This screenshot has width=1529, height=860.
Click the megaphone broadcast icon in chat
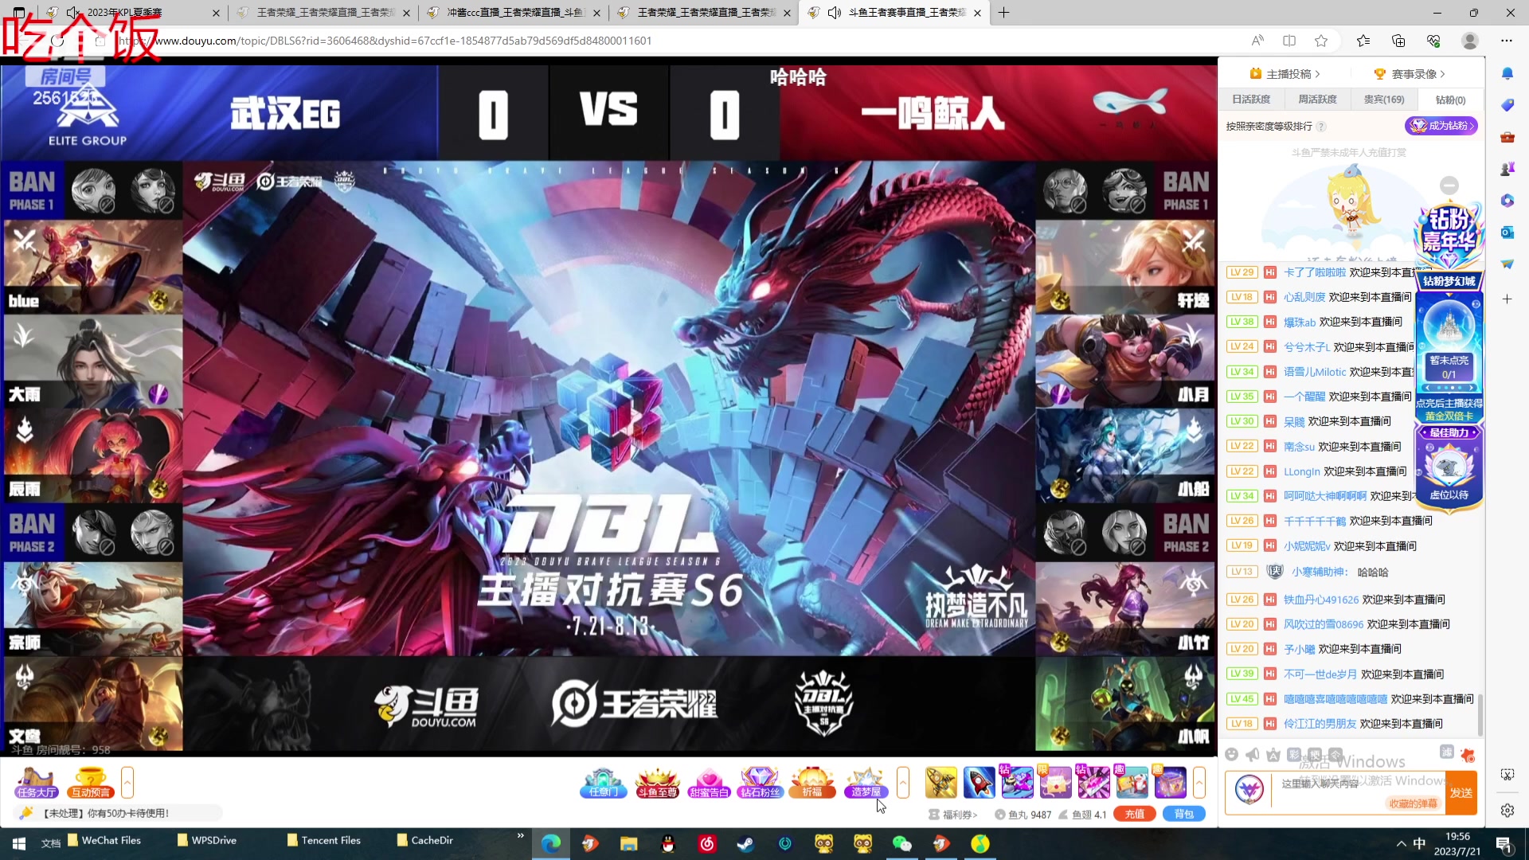(1253, 754)
